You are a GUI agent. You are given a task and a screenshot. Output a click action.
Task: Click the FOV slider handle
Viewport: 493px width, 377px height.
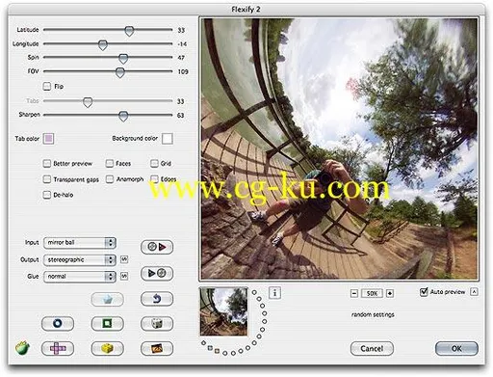(x=120, y=72)
